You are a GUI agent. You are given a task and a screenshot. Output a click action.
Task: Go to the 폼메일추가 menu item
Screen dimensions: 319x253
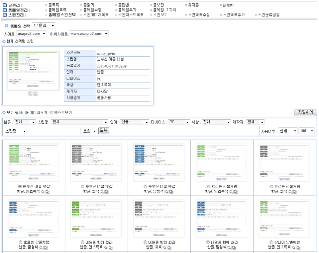(127, 10)
